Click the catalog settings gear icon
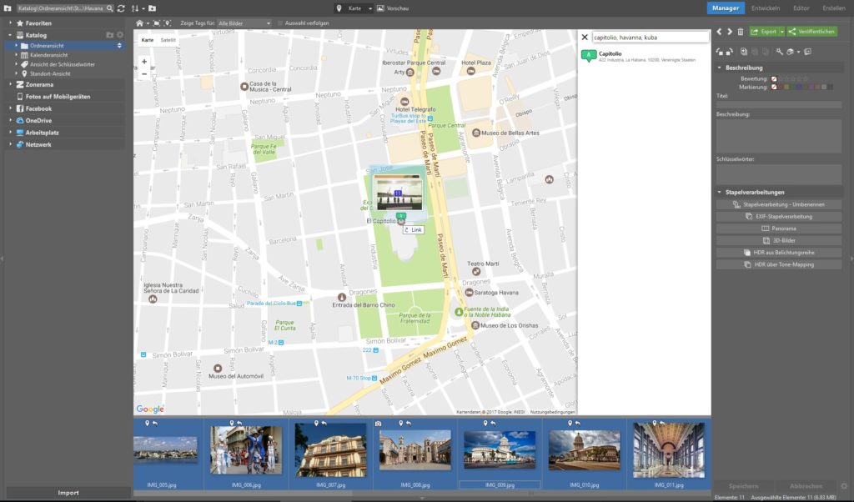Screen dimensions: 854x502 [x=120, y=35]
